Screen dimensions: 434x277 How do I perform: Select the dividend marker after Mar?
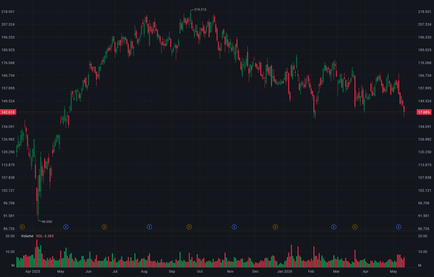pos(355,227)
